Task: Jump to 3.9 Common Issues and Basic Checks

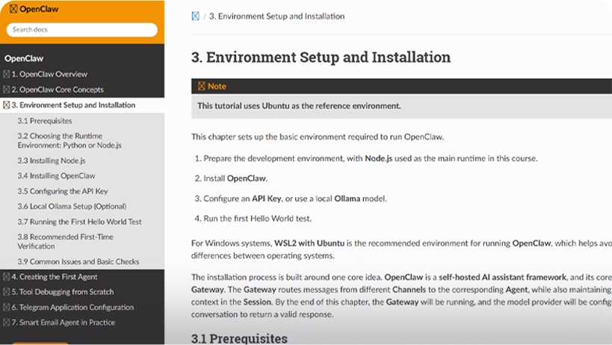Action: click(x=78, y=261)
